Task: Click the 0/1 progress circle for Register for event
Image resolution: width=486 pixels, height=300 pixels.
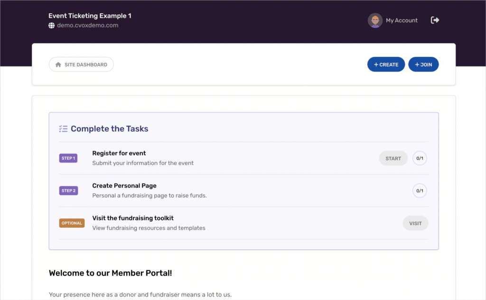Action: click(x=420, y=158)
